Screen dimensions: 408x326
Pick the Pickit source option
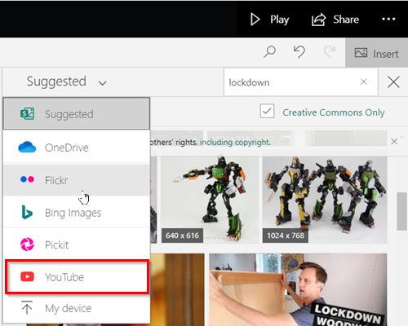[77, 244]
